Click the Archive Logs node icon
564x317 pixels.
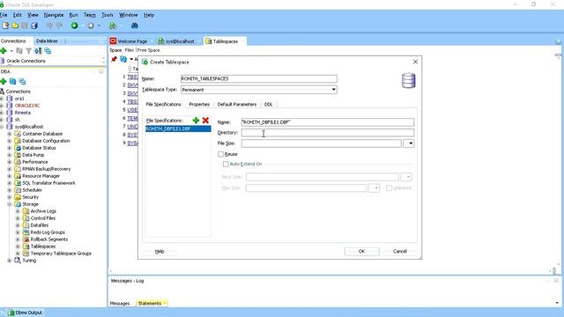[x=26, y=211]
